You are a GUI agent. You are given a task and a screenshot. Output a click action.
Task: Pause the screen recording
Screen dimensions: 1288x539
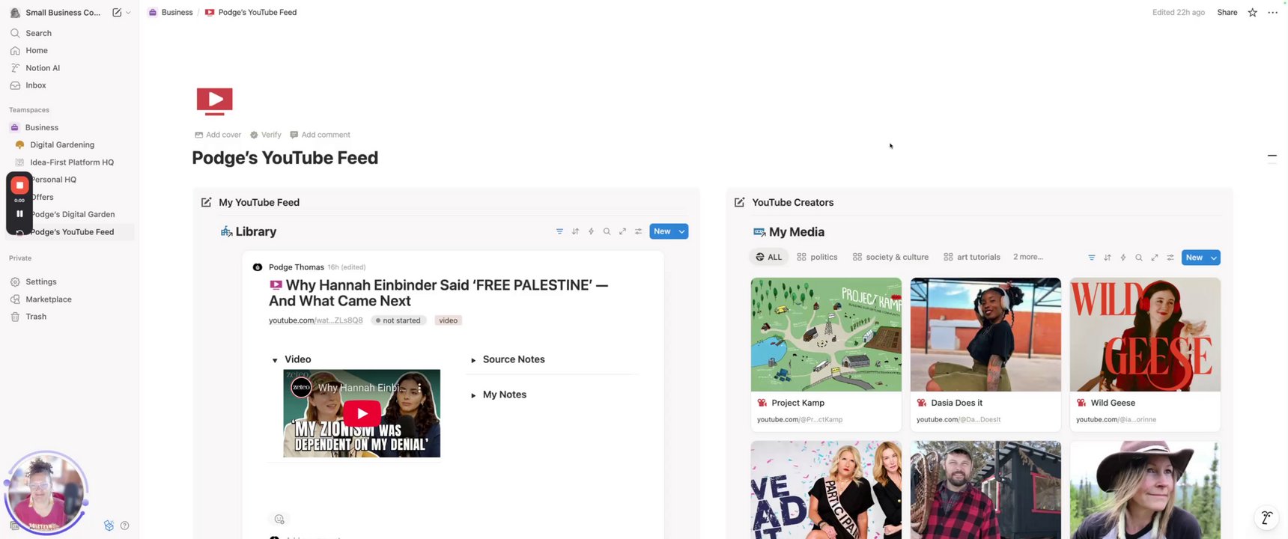pyautogui.click(x=19, y=213)
